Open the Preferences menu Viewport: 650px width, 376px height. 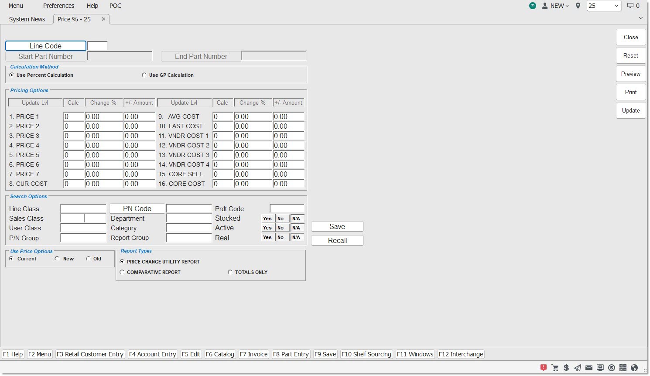coord(58,6)
